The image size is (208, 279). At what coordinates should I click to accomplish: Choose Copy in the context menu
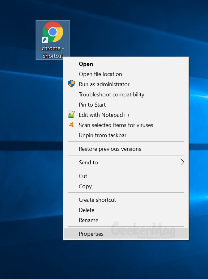[x=126, y=186]
